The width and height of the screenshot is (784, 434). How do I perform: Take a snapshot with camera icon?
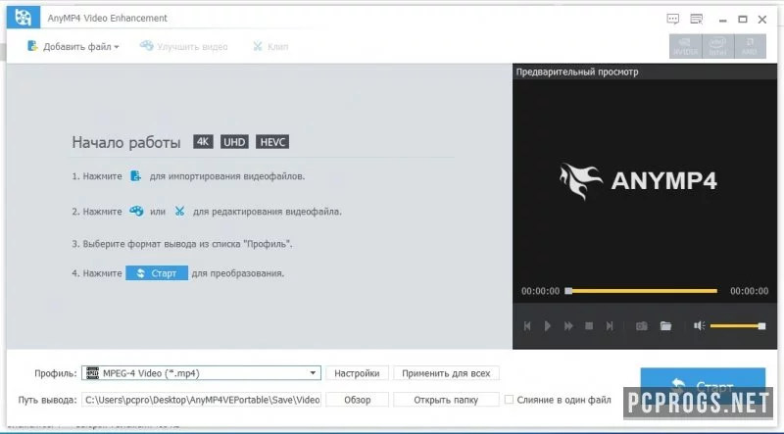click(x=642, y=326)
